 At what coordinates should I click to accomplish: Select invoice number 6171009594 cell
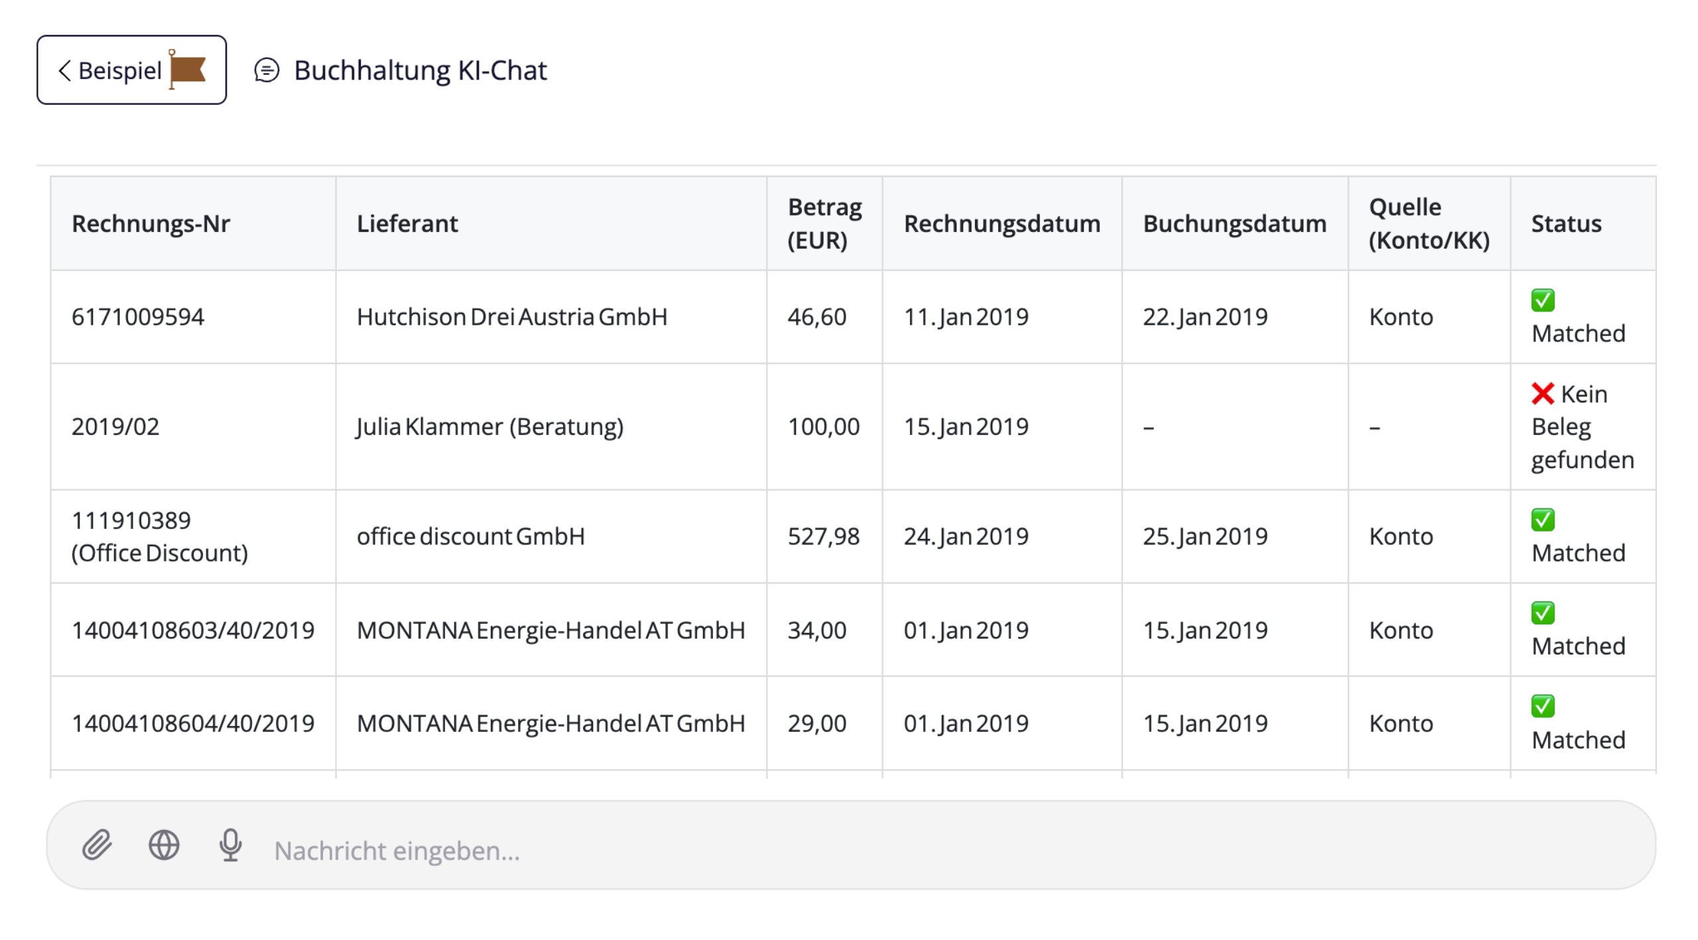pos(138,317)
